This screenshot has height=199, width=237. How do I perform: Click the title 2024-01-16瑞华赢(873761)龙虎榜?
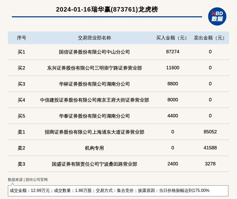107,9
